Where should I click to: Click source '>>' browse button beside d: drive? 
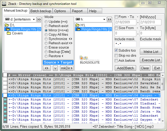(39, 19)
